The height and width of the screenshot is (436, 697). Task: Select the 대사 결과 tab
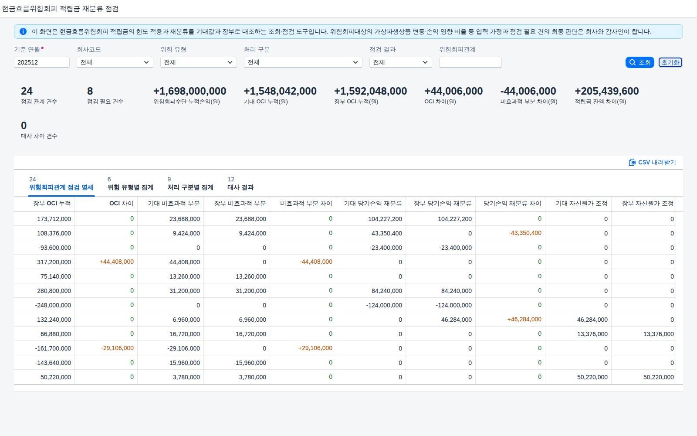tap(240, 184)
